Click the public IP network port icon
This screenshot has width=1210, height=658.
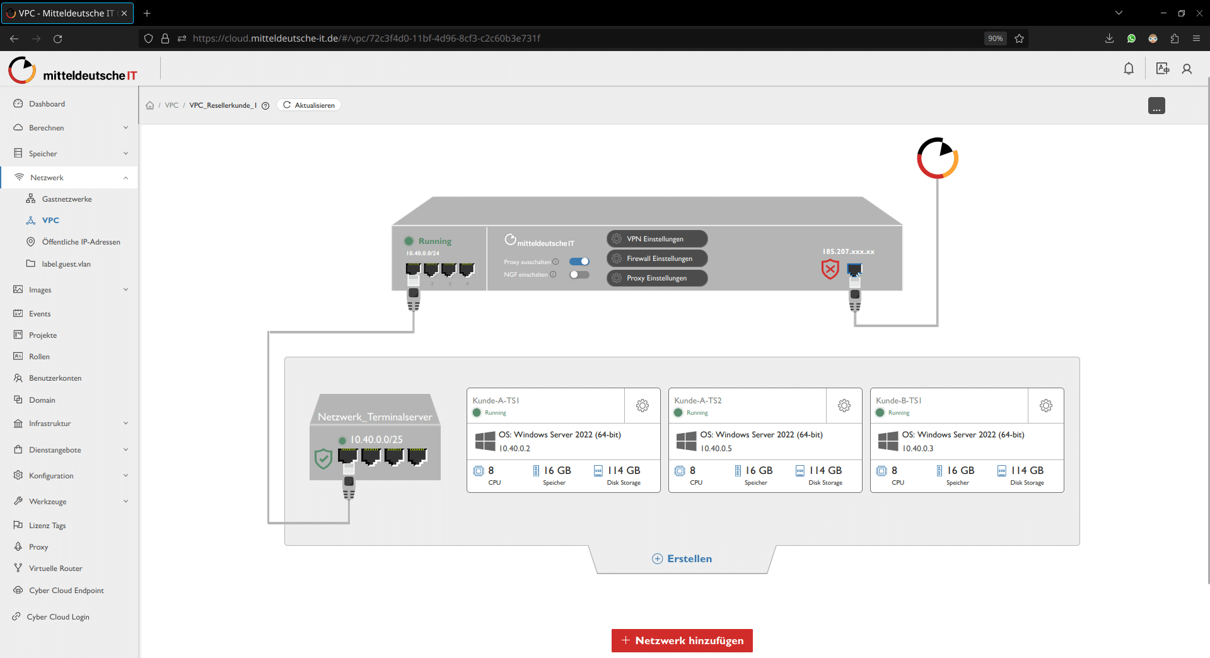tap(854, 270)
